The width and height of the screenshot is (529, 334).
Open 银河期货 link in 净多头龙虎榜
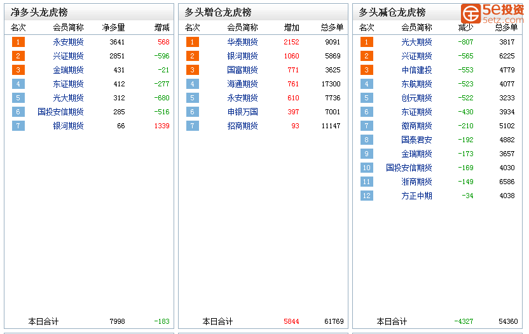click(68, 126)
